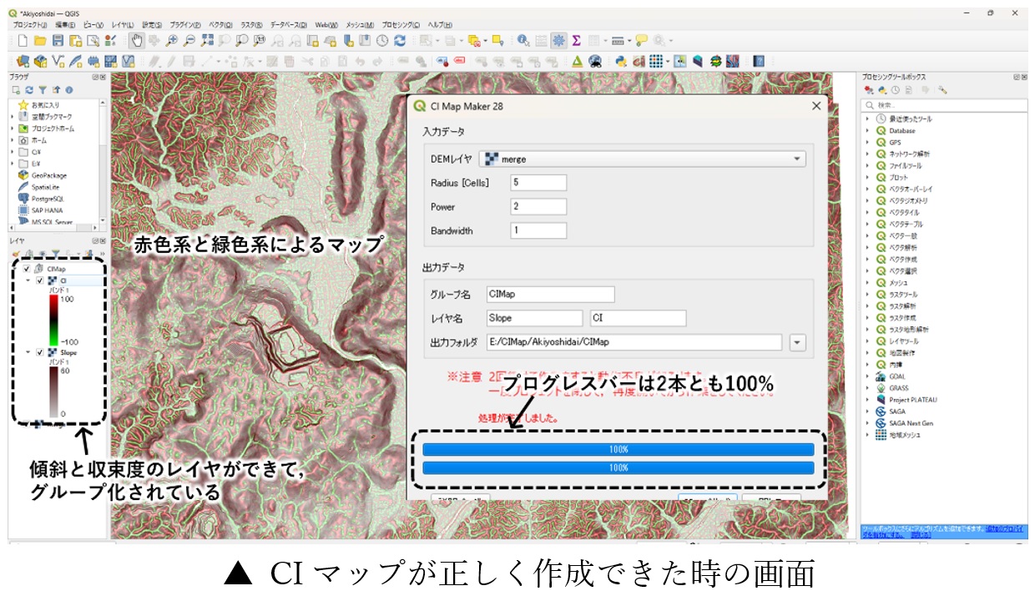Open a project using the folder icon
Viewport: 1035px width, 596px height.
pos(40,40)
